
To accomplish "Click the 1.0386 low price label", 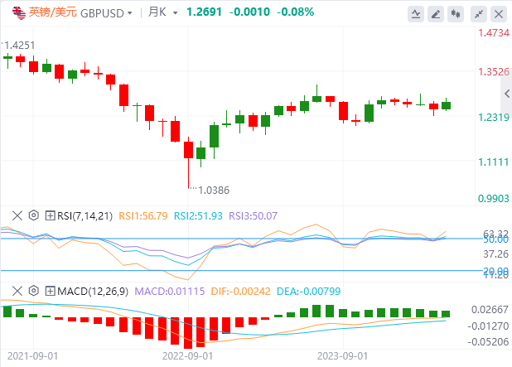I will (214, 190).
